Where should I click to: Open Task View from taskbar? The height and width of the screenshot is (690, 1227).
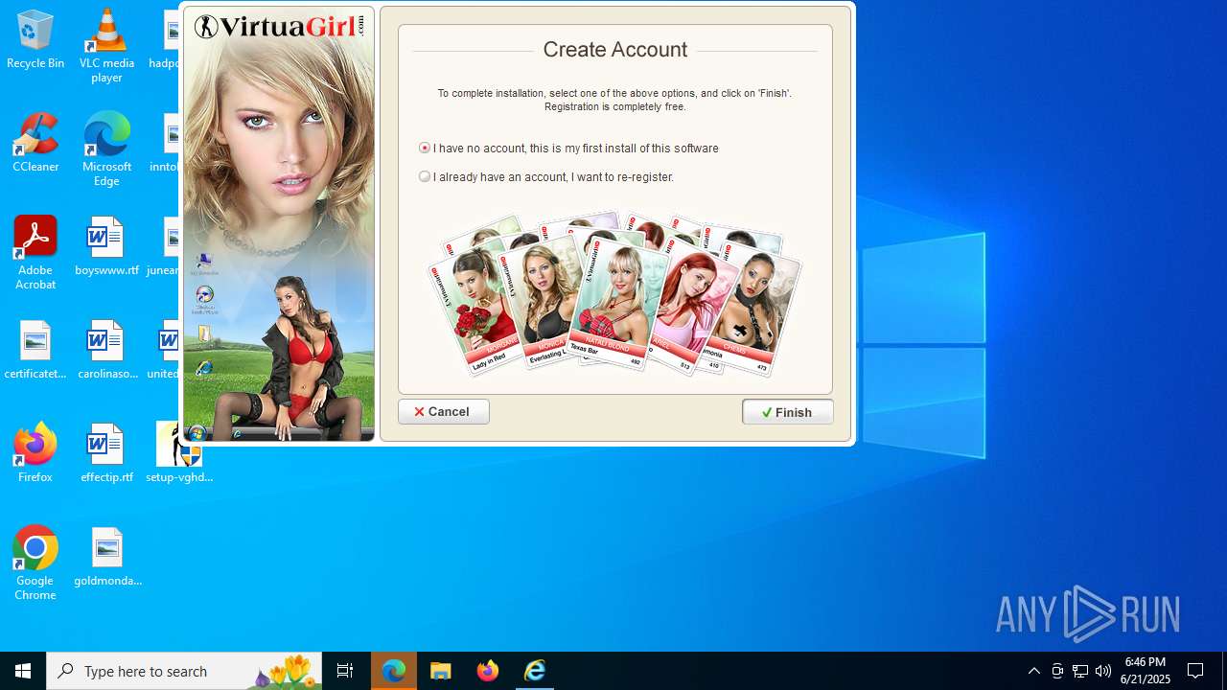345,671
